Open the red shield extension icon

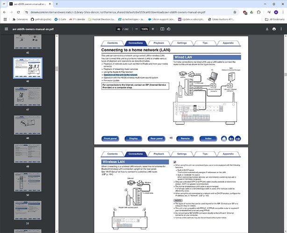pyautogui.click(x=245, y=13)
